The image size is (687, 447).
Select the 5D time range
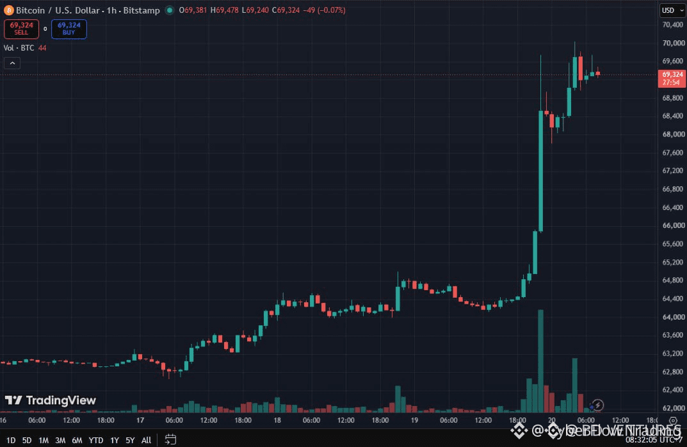[x=27, y=440]
